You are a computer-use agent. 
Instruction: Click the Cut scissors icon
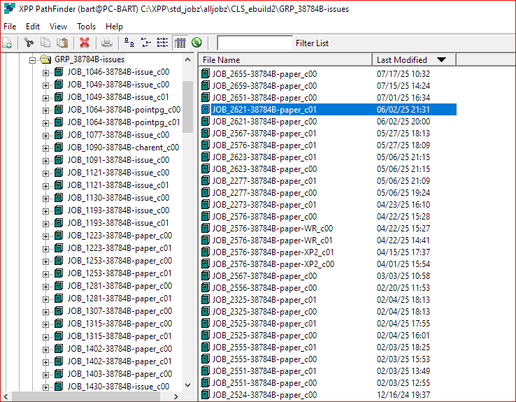pyautogui.click(x=29, y=43)
